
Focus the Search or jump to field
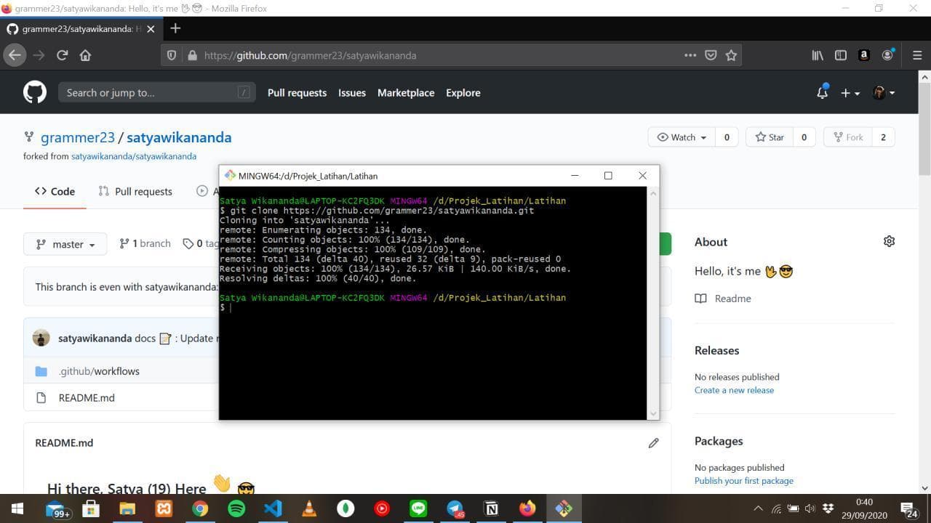coord(149,93)
